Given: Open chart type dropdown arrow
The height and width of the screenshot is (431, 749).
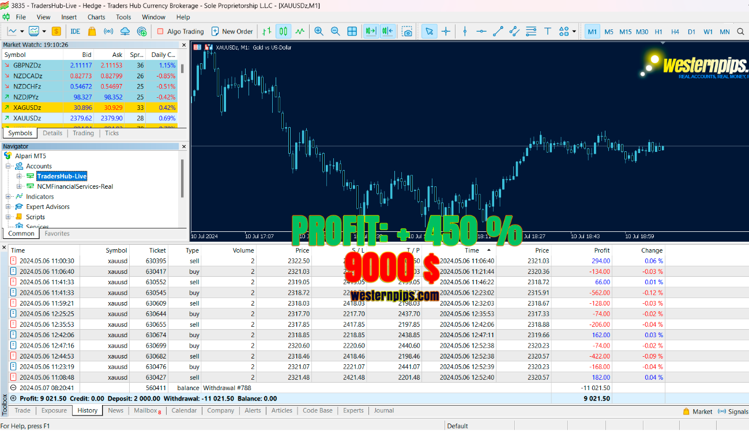Looking at the screenshot, I should [22, 31].
